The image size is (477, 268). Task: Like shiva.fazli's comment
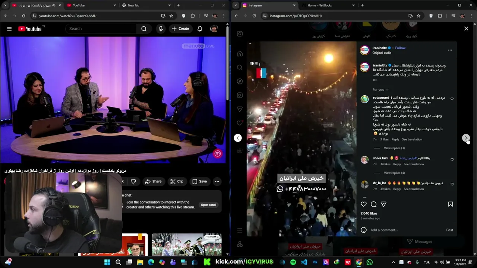point(452,159)
